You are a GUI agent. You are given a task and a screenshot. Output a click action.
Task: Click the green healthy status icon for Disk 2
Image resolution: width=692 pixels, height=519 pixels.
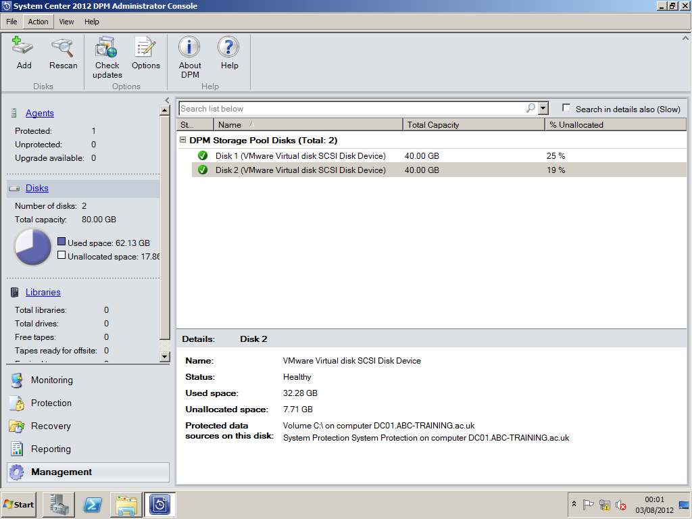(203, 170)
